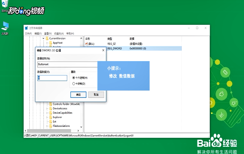Click the FileAssociations folder icon

point(50,126)
